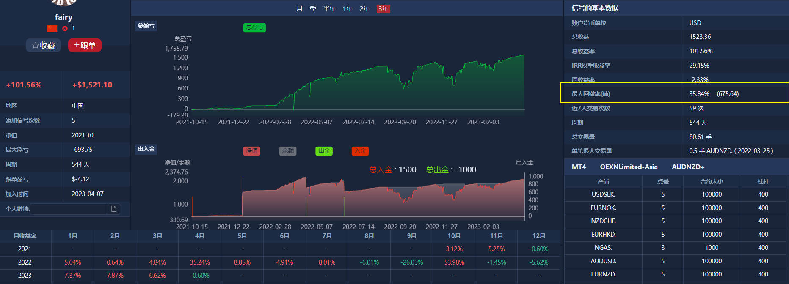Image resolution: width=789 pixels, height=284 pixels.
Task: Click the 出入金 chart title label
Action: click(146, 149)
